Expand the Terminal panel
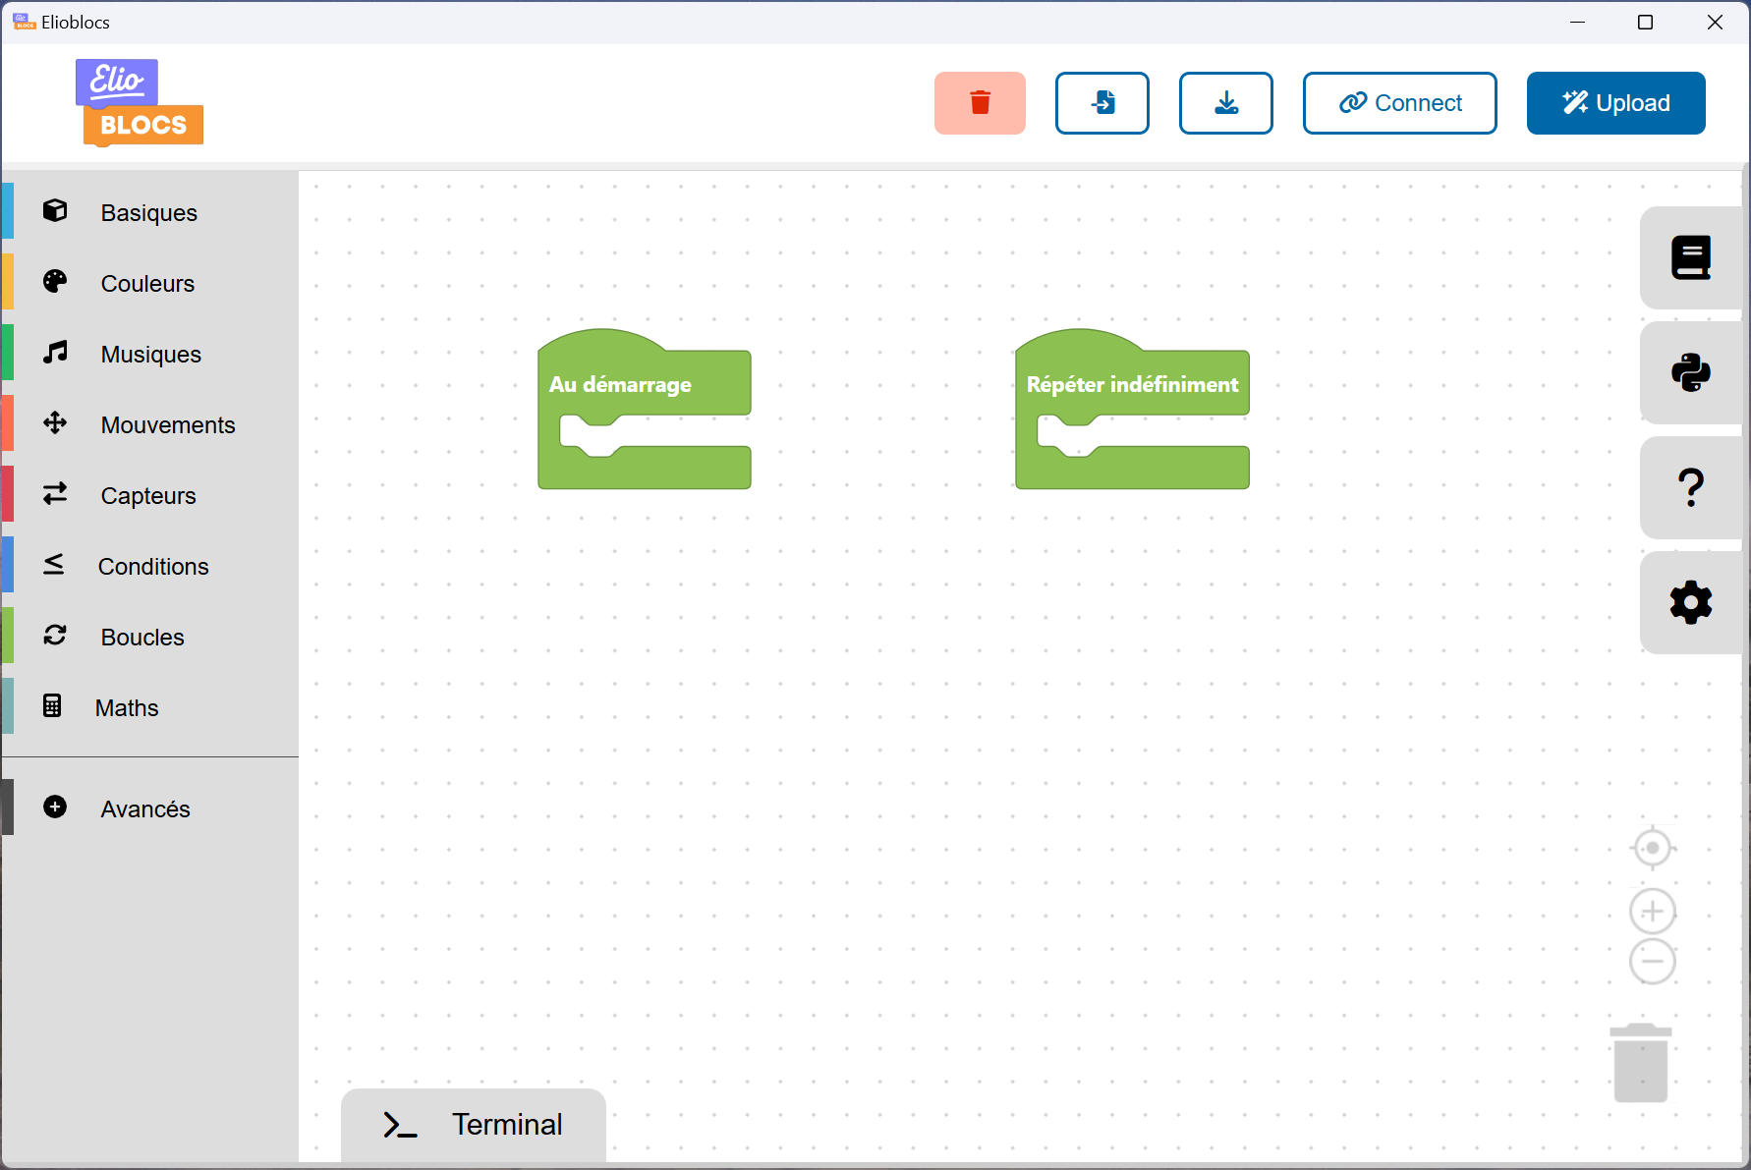This screenshot has height=1170, width=1751. pyautogui.click(x=474, y=1125)
